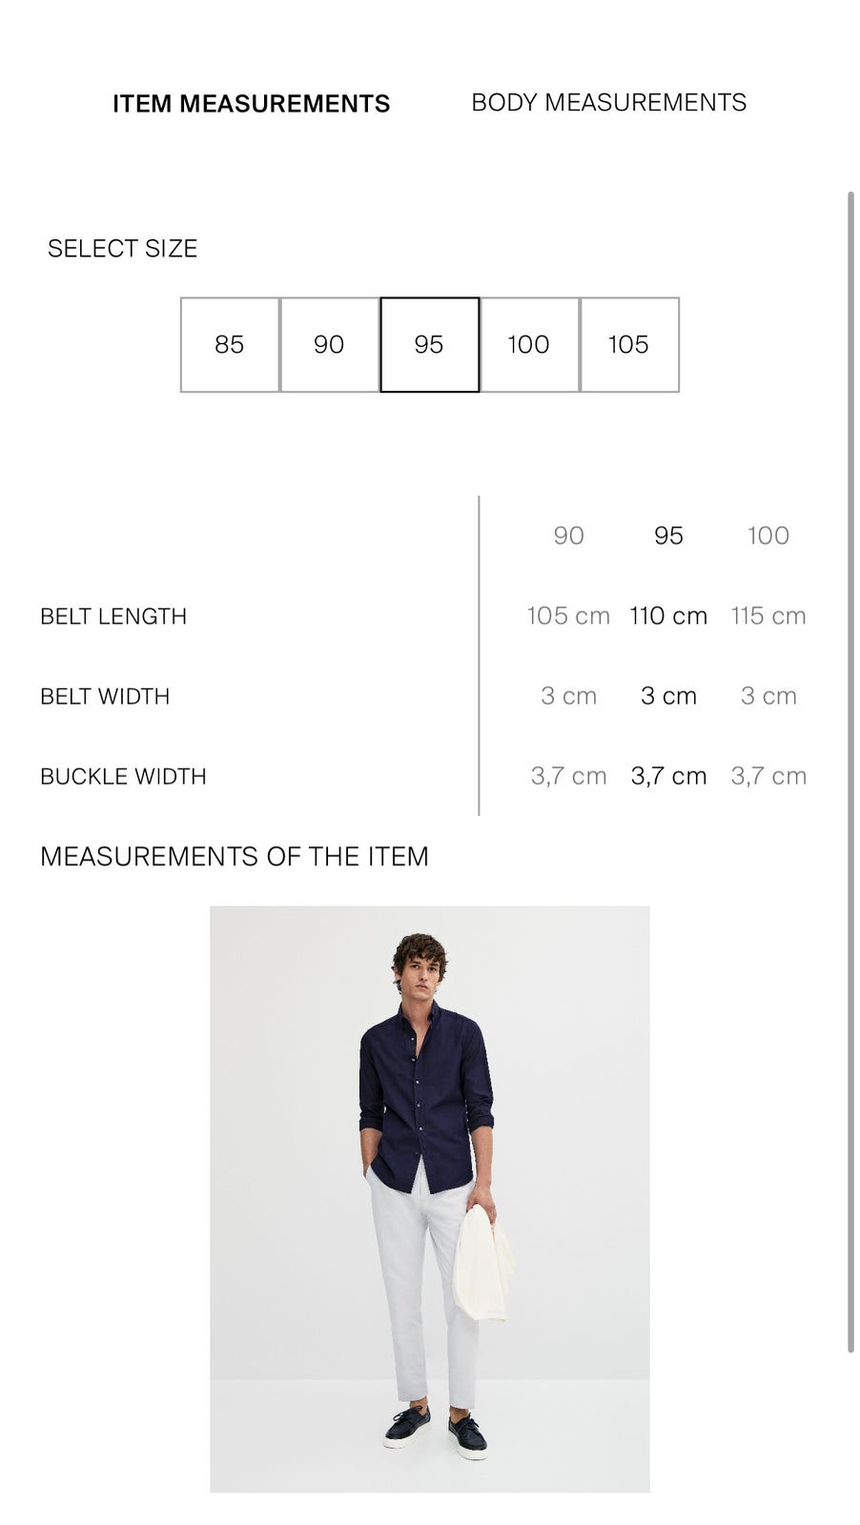Image resolution: width=860 pixels, height=1525 pixels.
Task: Click the Select Size label
Action: tap(122, 249)
